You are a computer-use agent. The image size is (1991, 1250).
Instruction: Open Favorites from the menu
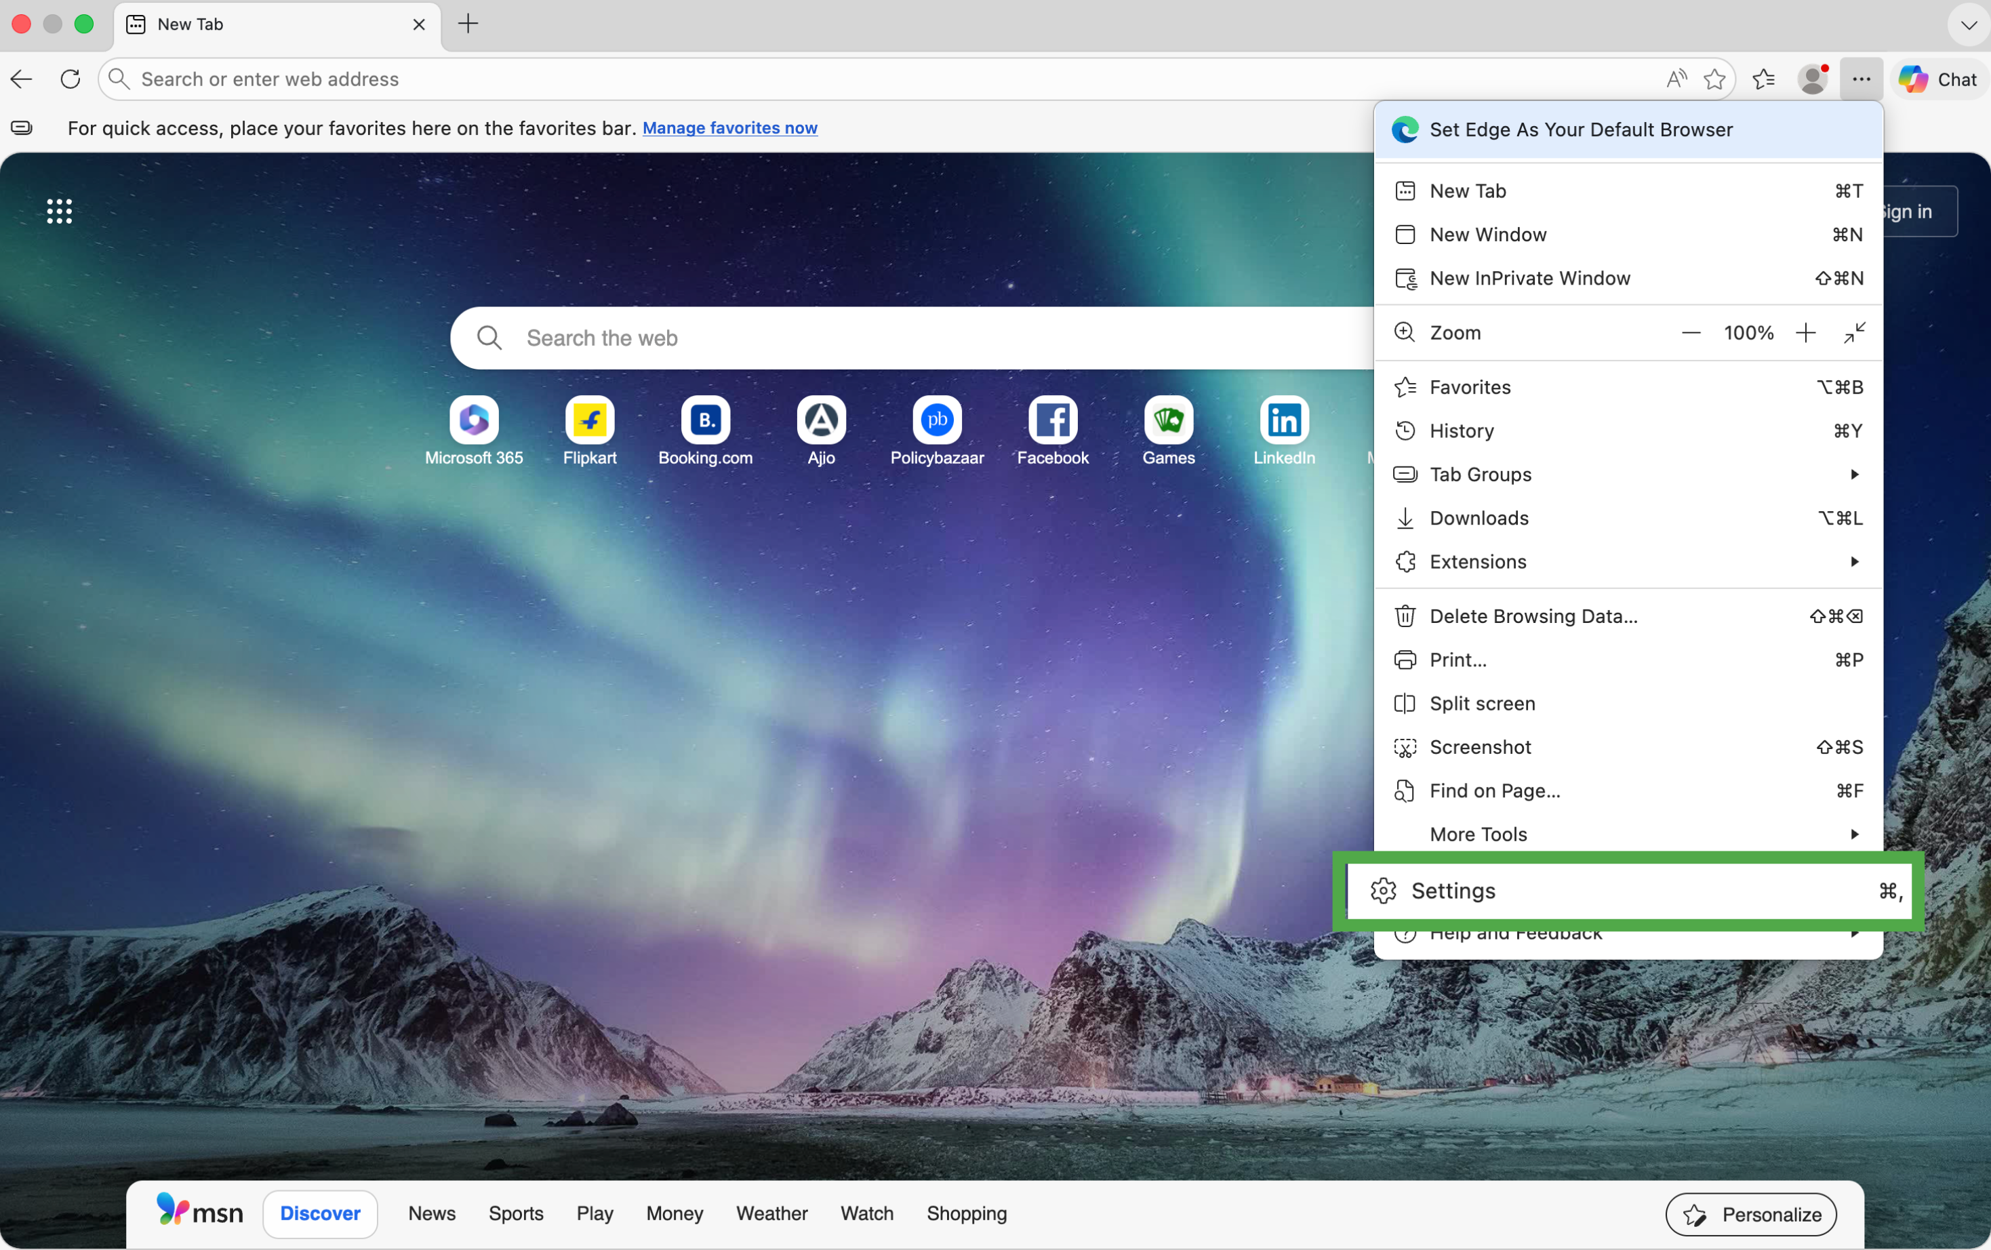click(x=1628, y=387)
